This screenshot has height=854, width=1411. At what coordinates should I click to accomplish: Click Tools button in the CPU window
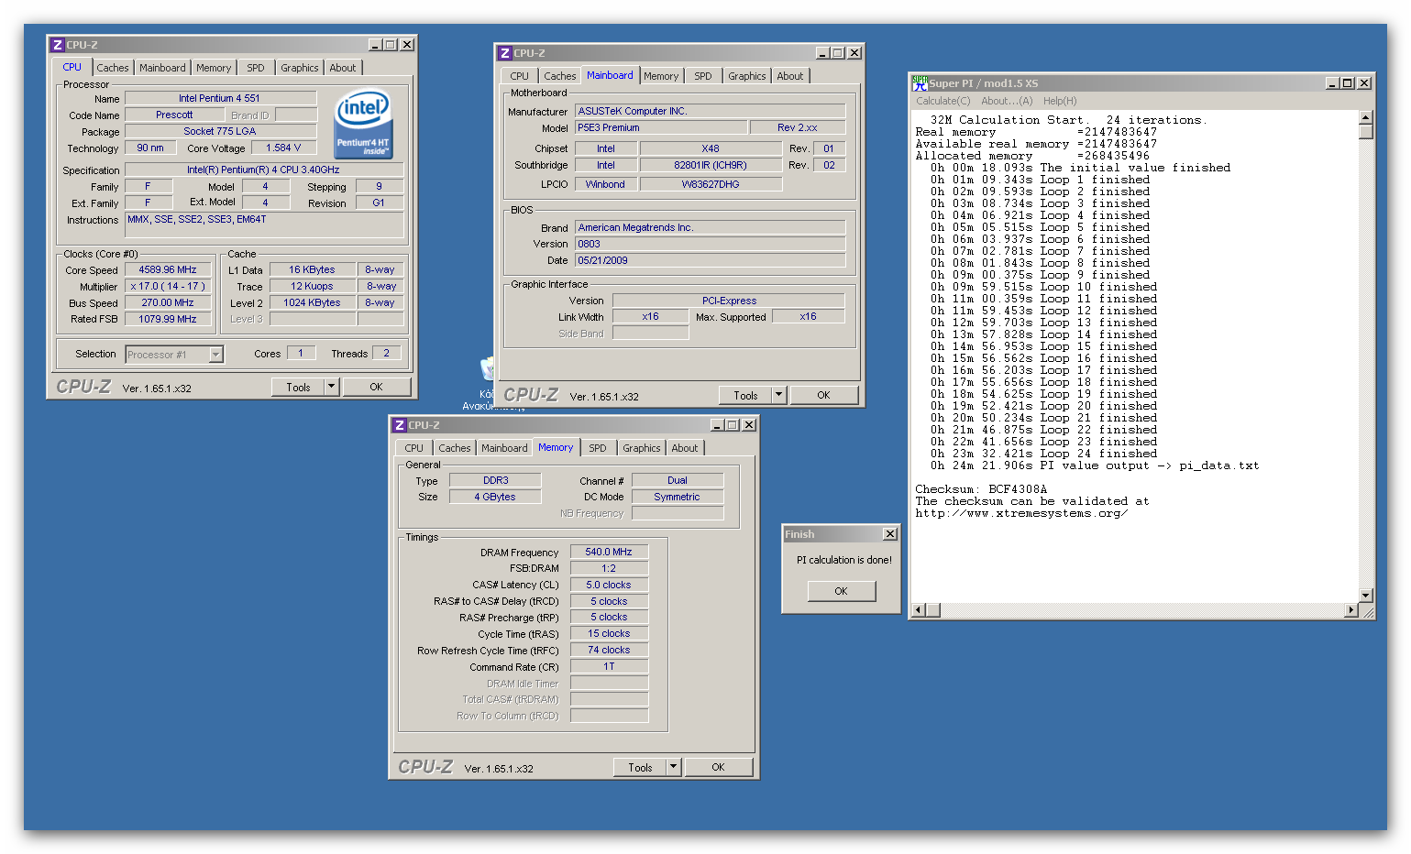point(299,387)
